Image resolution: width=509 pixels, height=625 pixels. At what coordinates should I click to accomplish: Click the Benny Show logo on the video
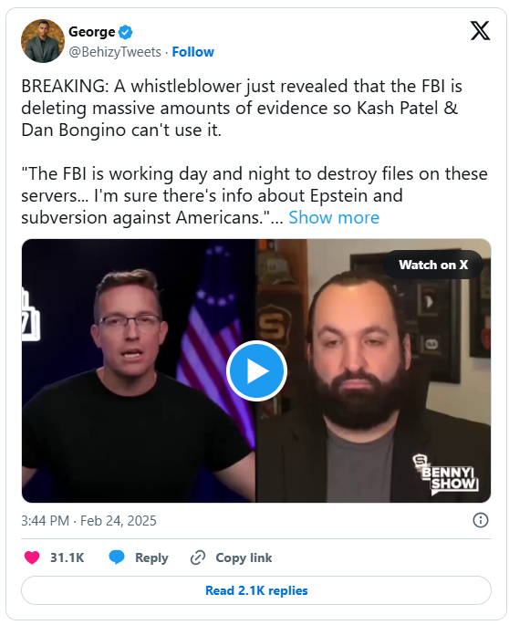point(445,474)
